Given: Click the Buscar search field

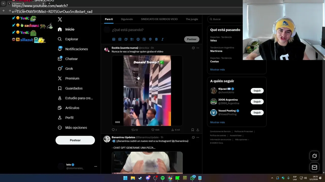Looking at the screenshot, I should [225, 19].
